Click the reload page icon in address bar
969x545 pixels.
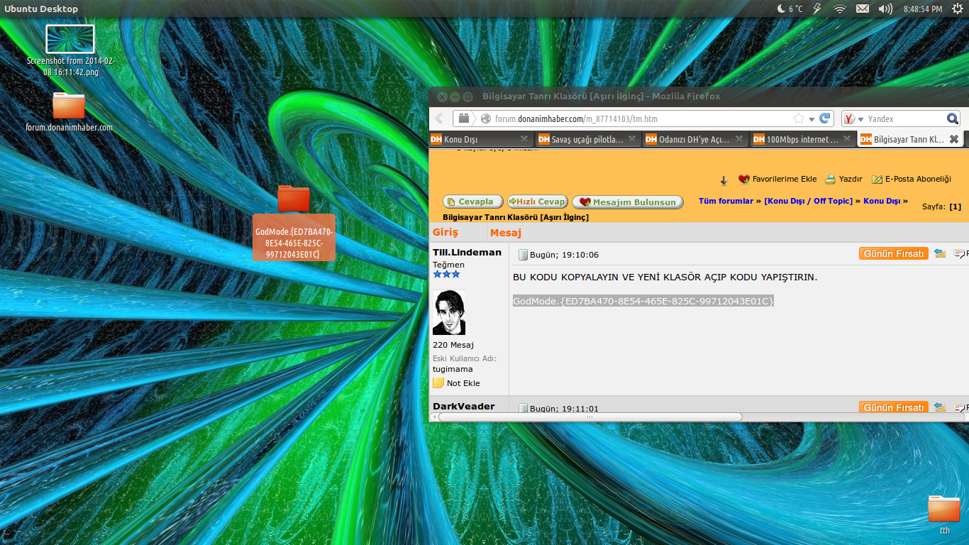click(x=824, y=119)
